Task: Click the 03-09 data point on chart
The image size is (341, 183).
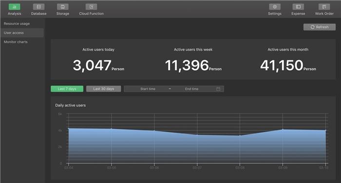Action: [x=283, y=129]
